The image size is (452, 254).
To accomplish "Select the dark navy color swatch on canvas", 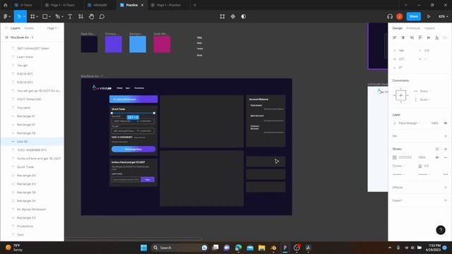I will [x=89, y=44].
